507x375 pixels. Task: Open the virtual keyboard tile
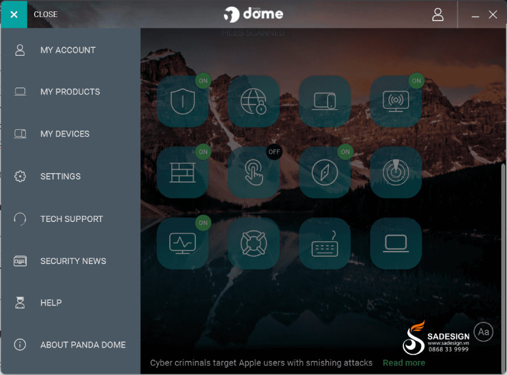[325, 243]
